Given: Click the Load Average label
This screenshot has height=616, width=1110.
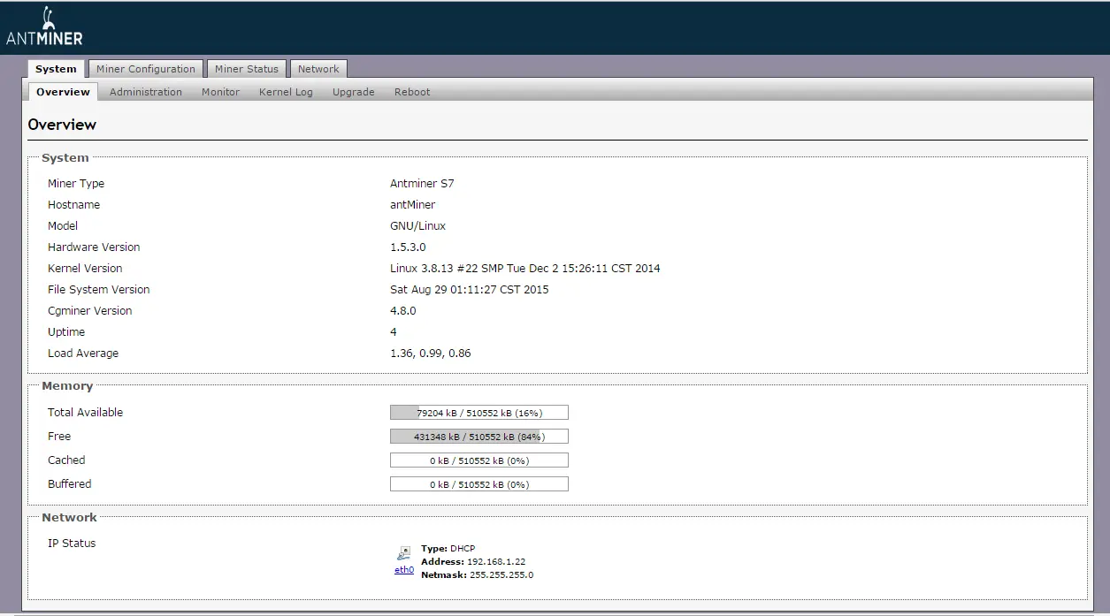Looking at the screenshot, I should [x=83, y=354].
